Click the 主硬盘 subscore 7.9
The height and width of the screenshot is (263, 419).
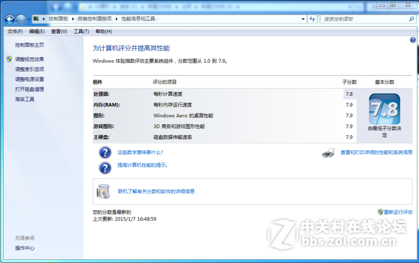pos(349,137)
